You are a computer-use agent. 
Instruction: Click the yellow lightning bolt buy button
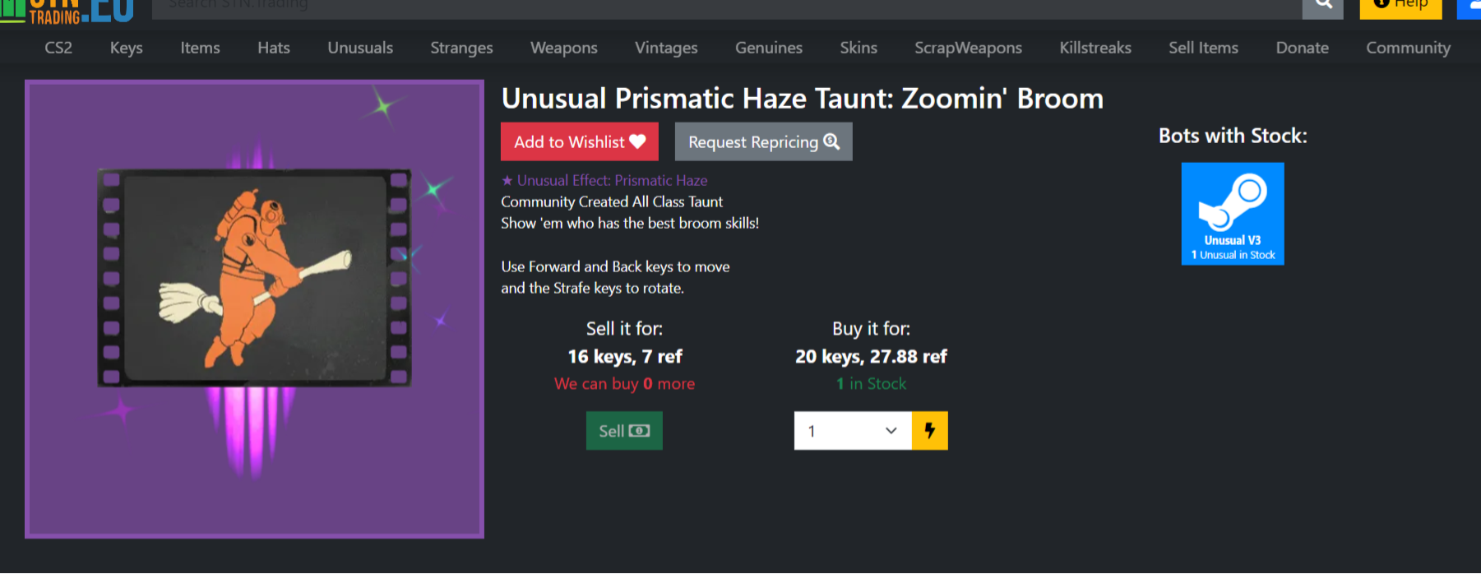[x=930, y=431]
